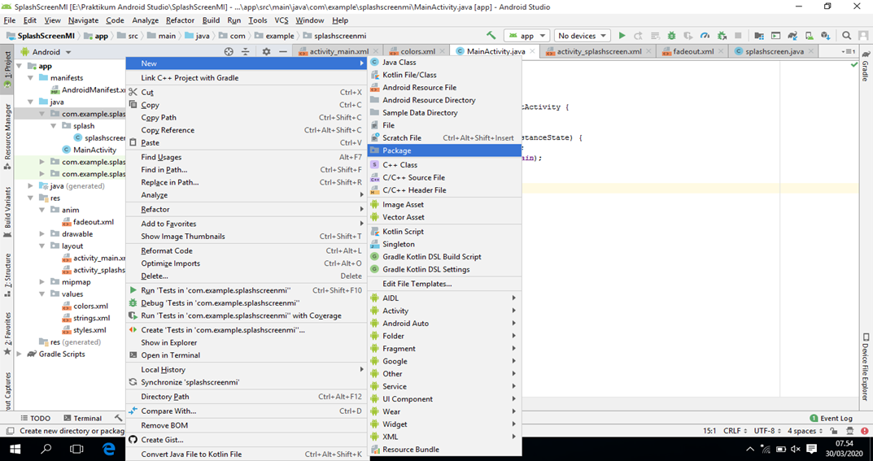Click Show in Explorer menu entry
The image size is (873, 461).
pos(246,342)
